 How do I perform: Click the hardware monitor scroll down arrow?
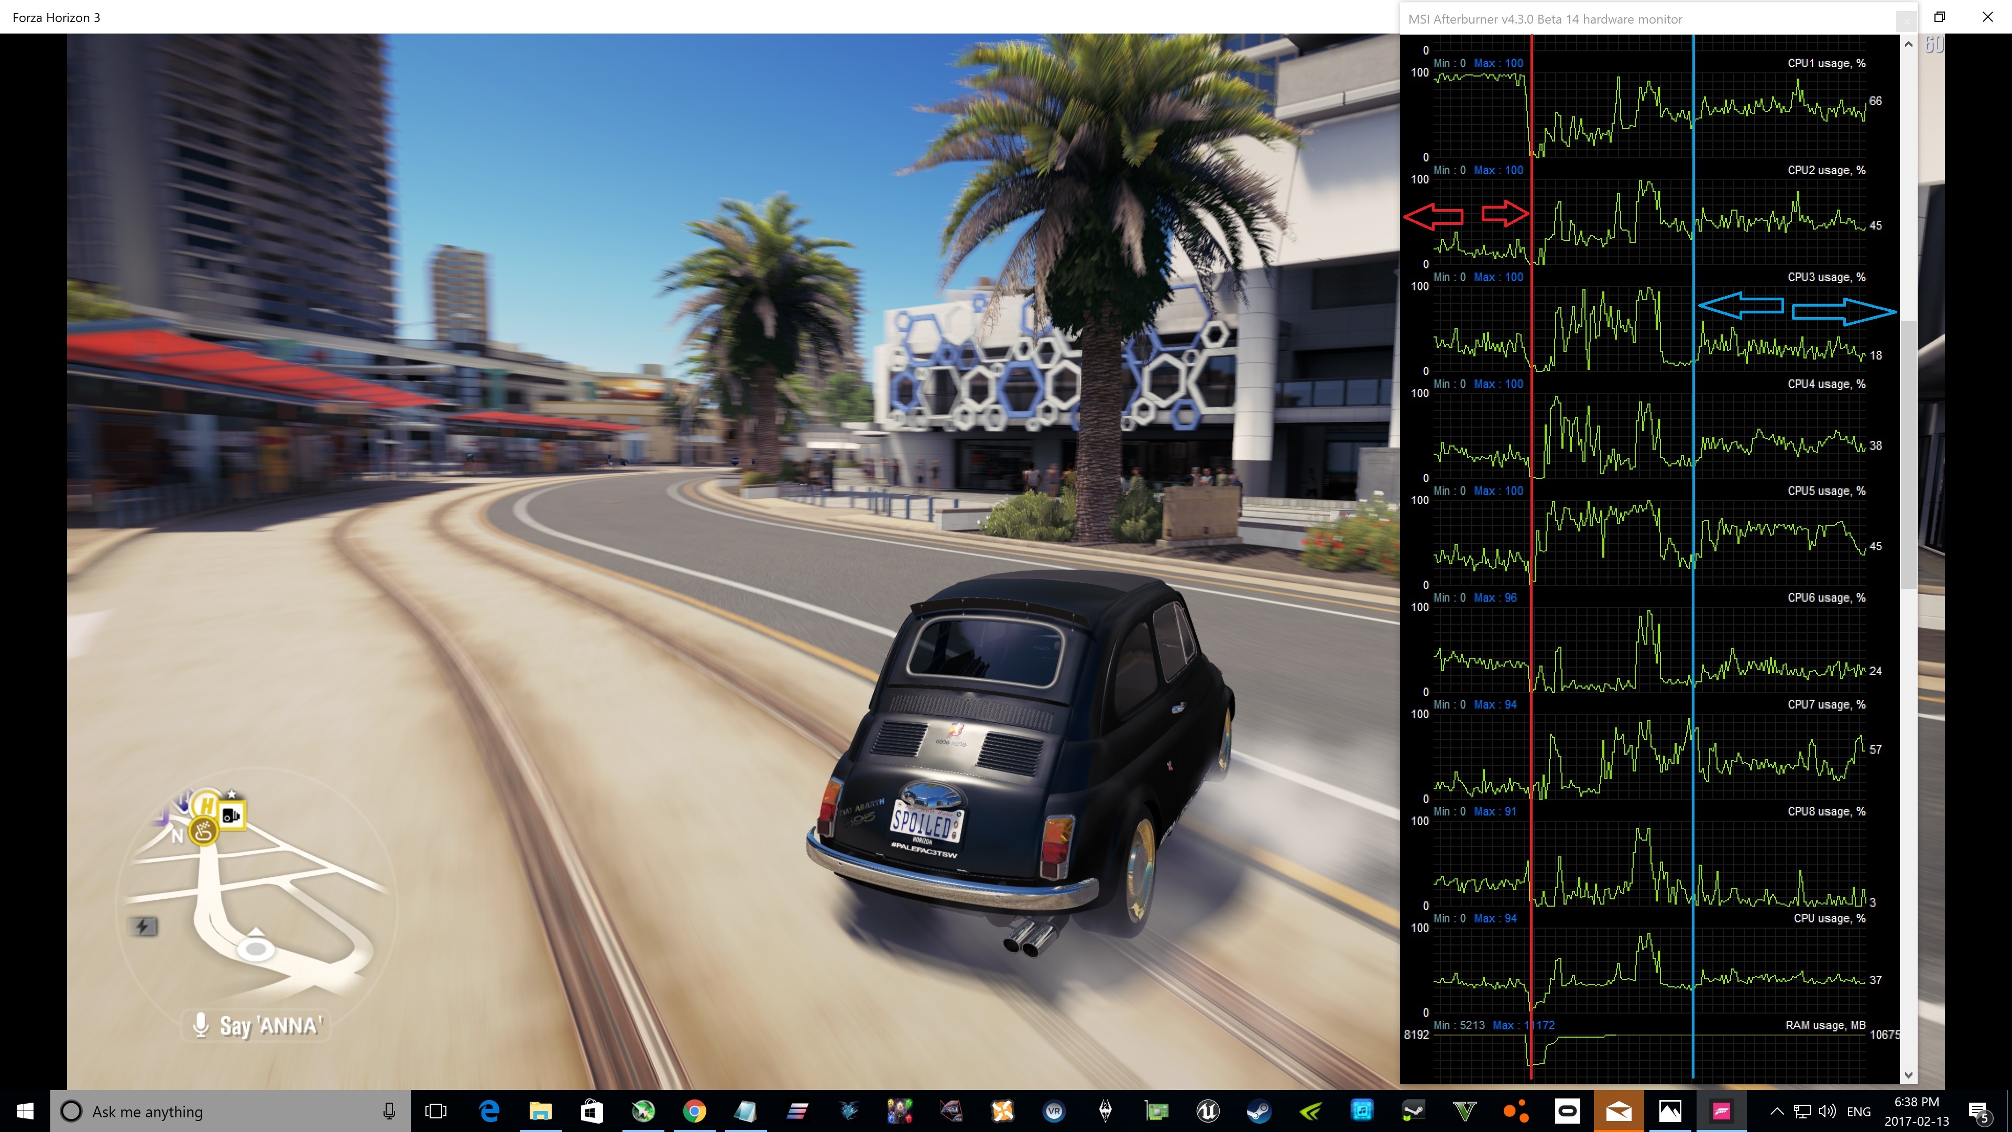point(1908,1075)
